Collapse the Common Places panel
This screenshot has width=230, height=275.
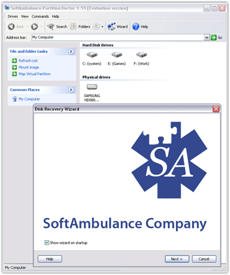point(71,90)
